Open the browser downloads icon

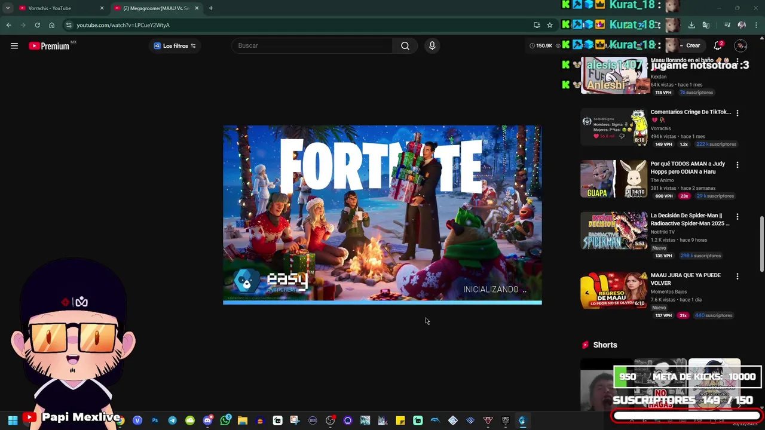point(691,25)
